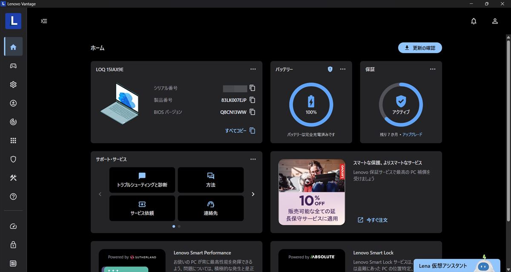This screenshot has height=272, width=511.
Task: Click the Lenovo Smart Lock heading
Action: [x=373, y=253]
